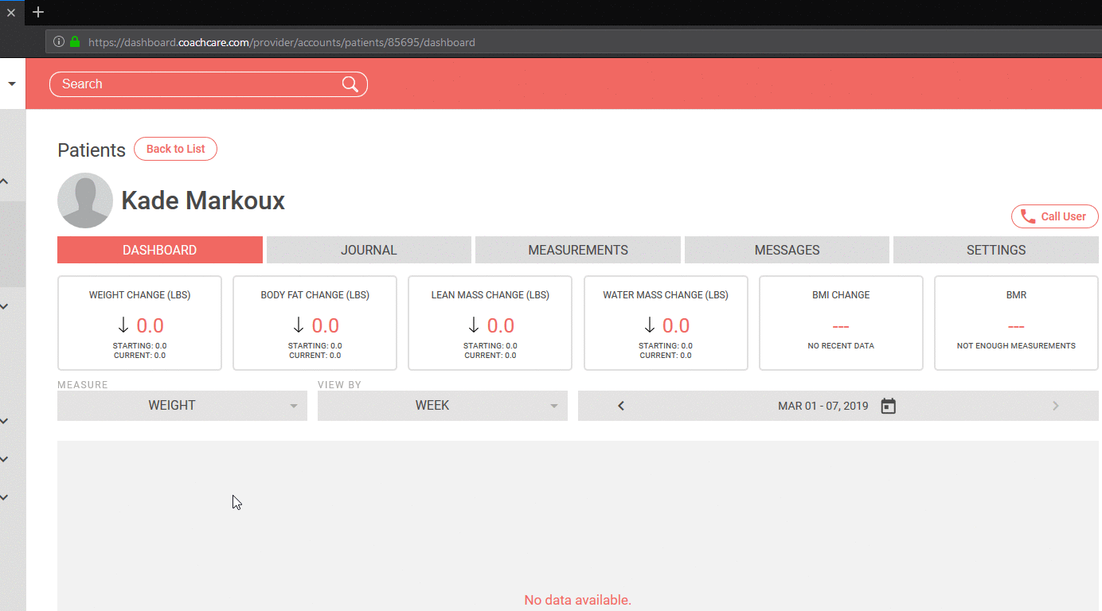Open the Messages tab
Viewport: 1102px width, 611px height.
pyautogui.click(x=787, y=250)
